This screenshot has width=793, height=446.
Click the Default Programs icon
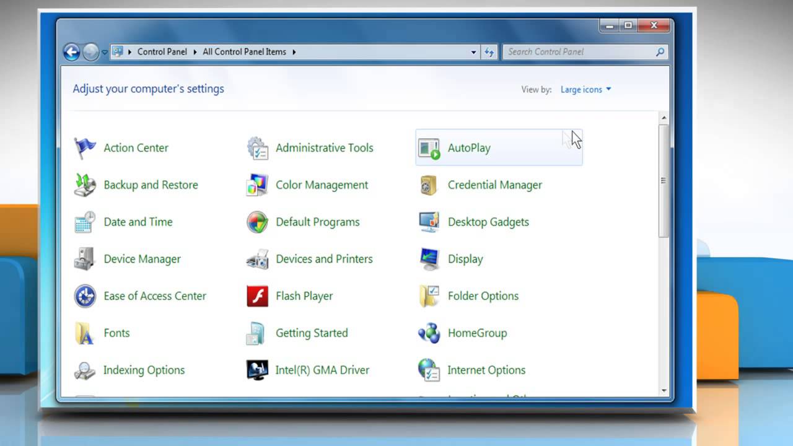pyautogui.click(x=257, y=222)
